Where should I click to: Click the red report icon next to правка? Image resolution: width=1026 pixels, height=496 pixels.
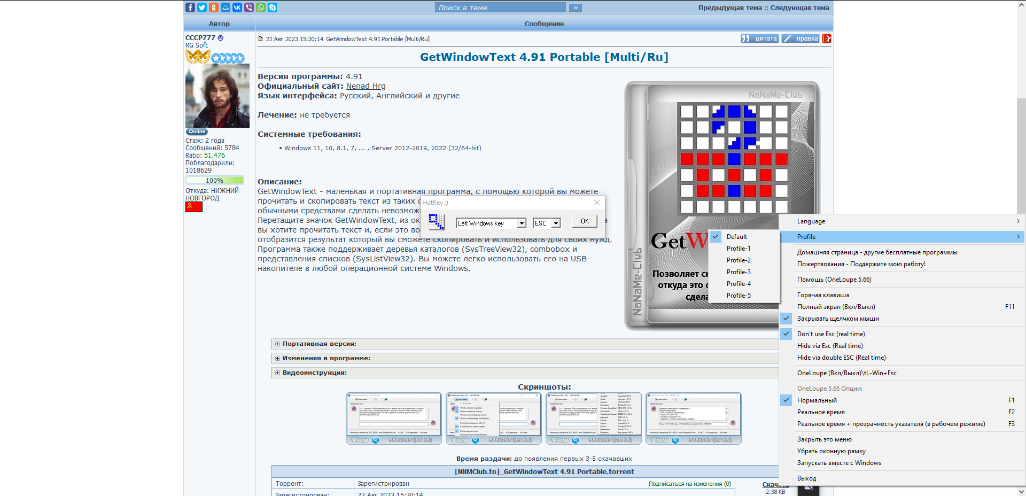[x=827, y=38]
